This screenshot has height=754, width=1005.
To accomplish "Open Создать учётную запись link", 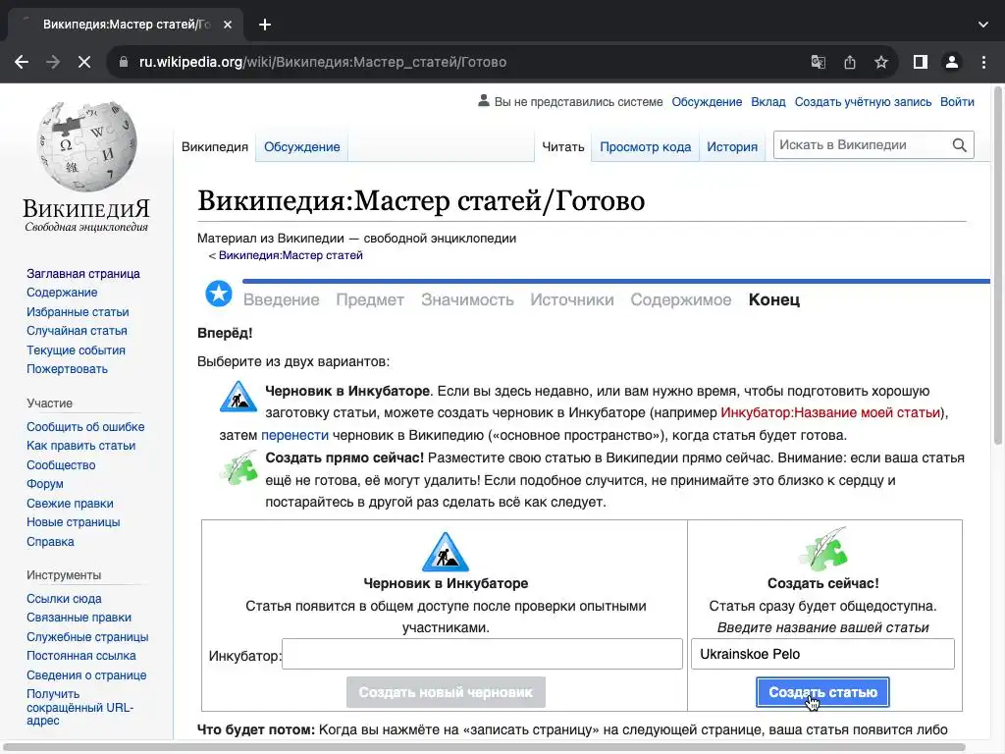I will point(863,102).
